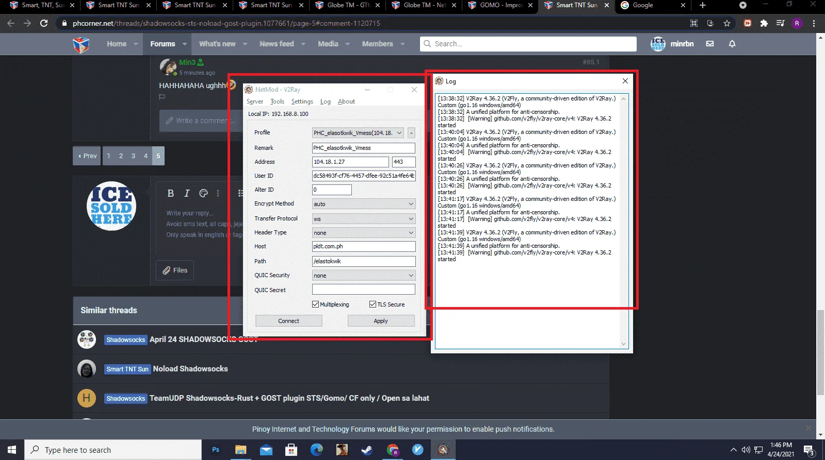Click the Log window vertical scrollbar

coord(623,222)
